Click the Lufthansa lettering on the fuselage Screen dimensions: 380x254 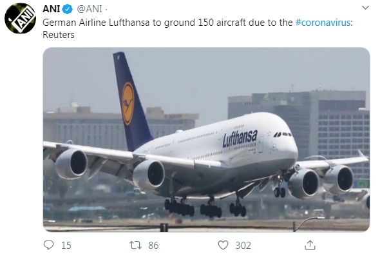click(x=240, y=138)
